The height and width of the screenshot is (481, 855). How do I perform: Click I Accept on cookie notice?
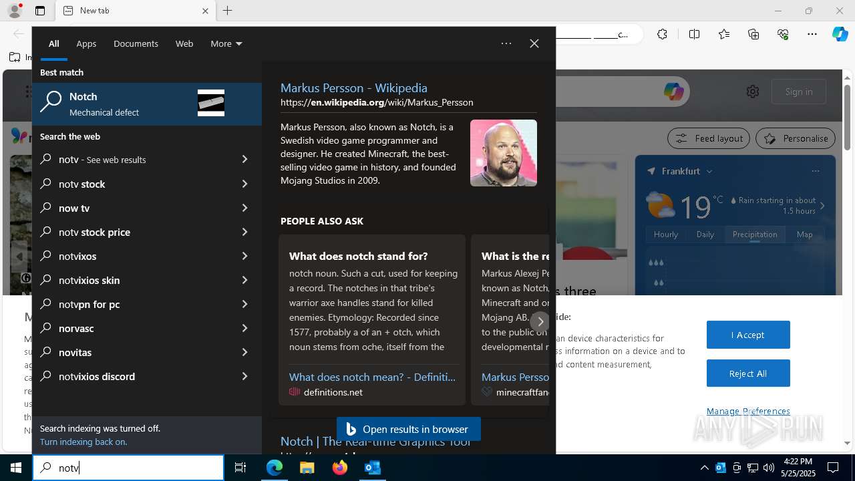point(748,335)
